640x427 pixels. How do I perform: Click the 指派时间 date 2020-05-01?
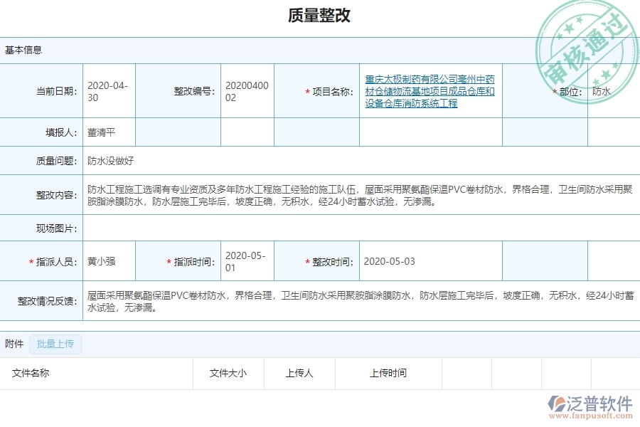[245, 260]
